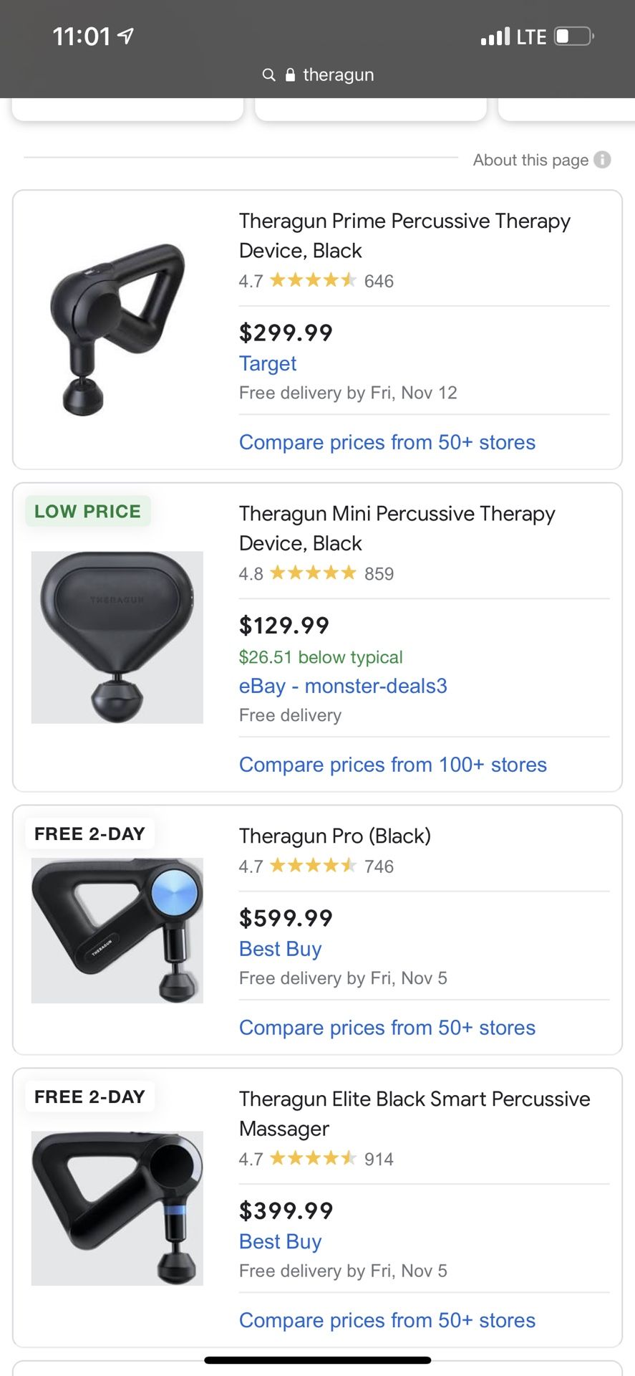Viewport: 635px width, 1376px height.
Task: Open the Theragun Elite product image
Action: pyautogui.click(x=117, y=1208)
